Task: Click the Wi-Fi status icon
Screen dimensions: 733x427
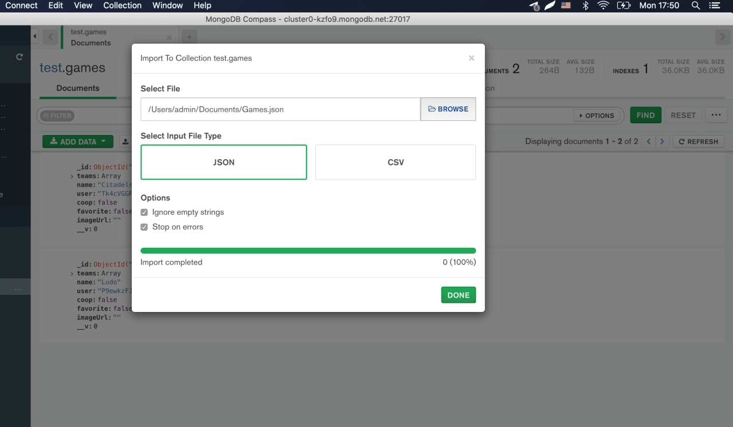Action: 603,6
